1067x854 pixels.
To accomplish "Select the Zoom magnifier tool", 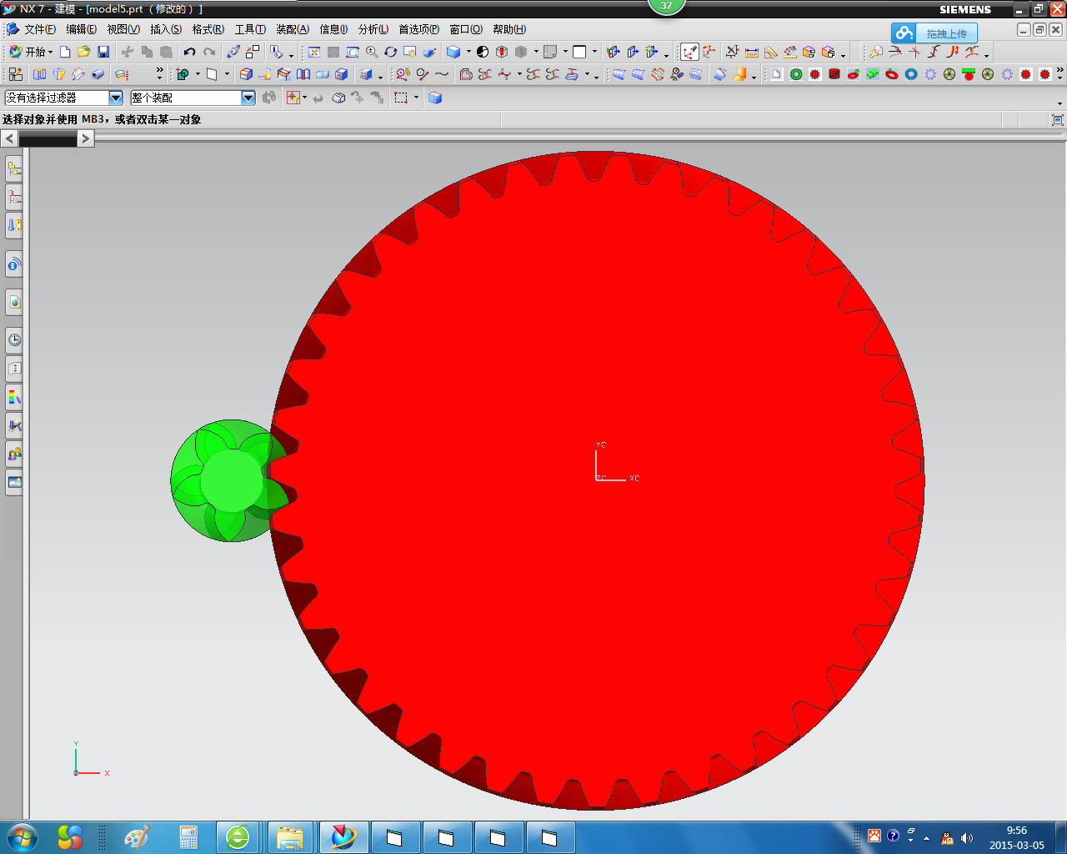I will (x=372, y=52).
